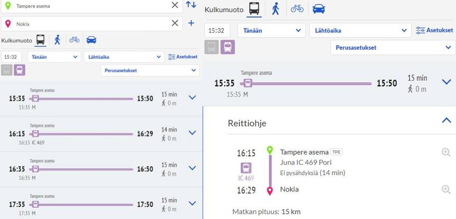Select walking mode in the right panel
This screenshot has width=456, height=219.
click(275, 8)
